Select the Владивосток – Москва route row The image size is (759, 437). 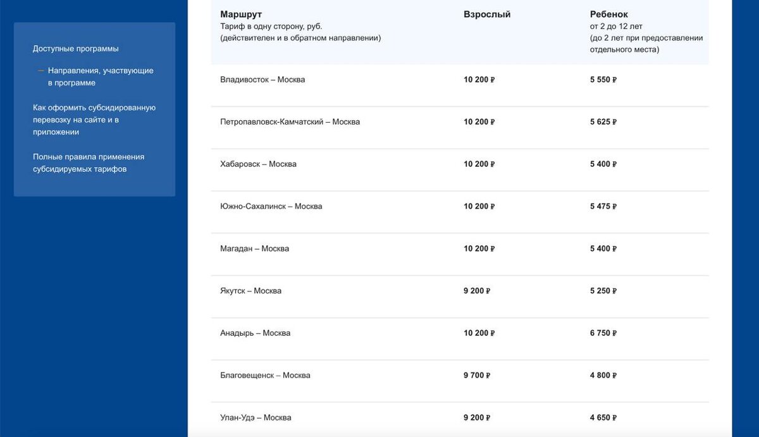pos(262,79)
